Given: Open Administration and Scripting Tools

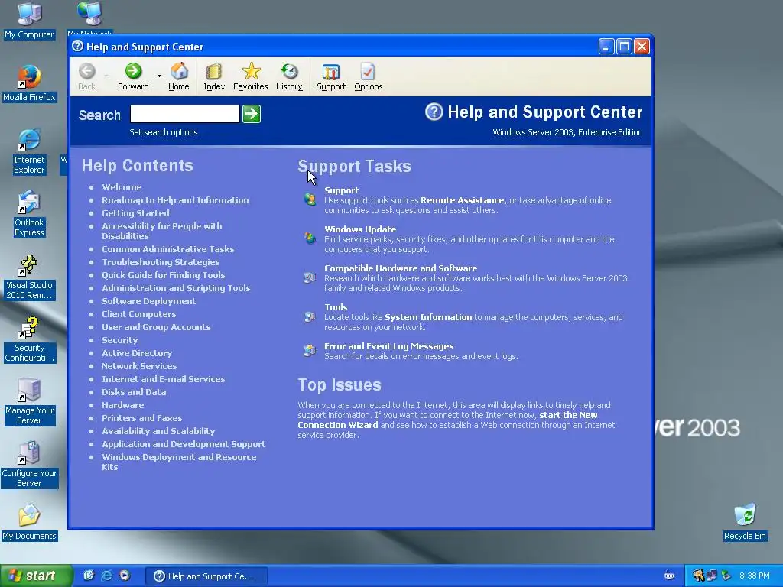Looking at the screenshot, I should click(x=176, y=288).
